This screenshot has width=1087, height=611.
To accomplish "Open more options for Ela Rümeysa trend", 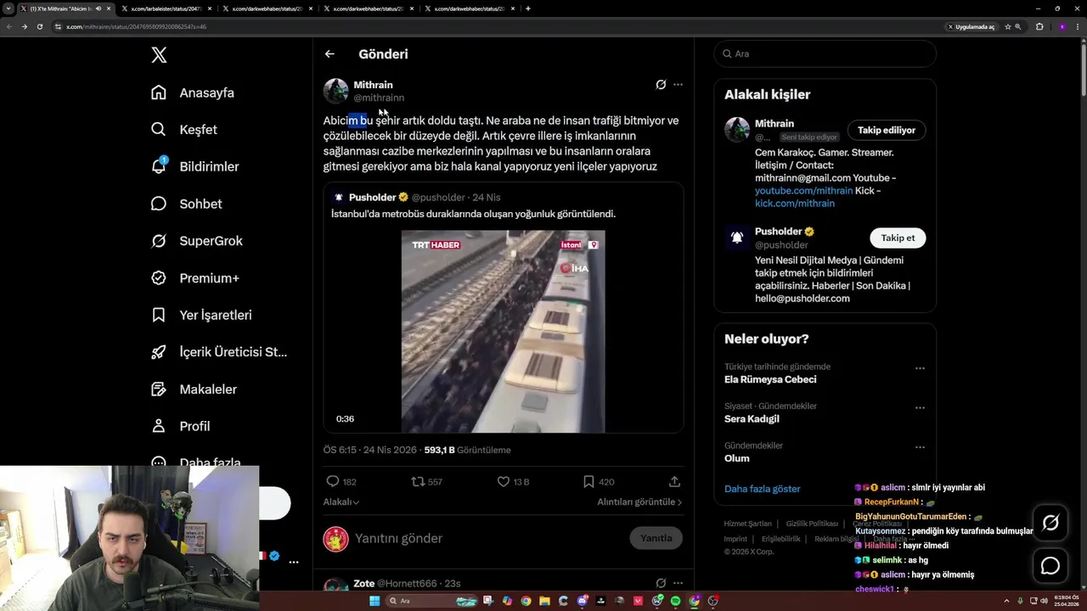I will click(920, 369).
